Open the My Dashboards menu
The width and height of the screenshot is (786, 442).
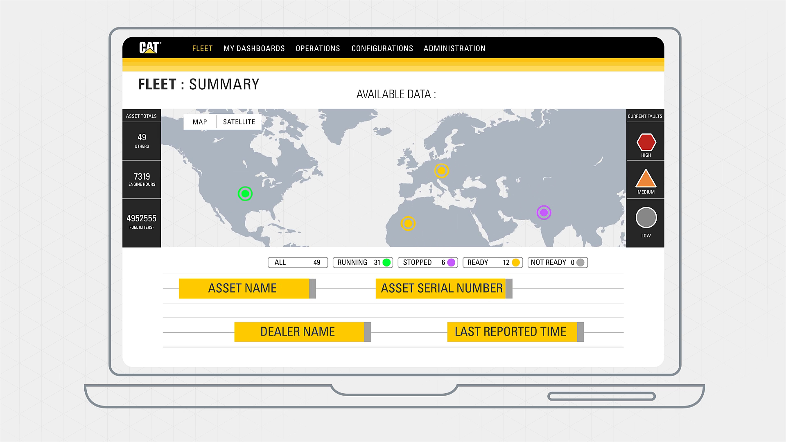click(x=254, y=48)
